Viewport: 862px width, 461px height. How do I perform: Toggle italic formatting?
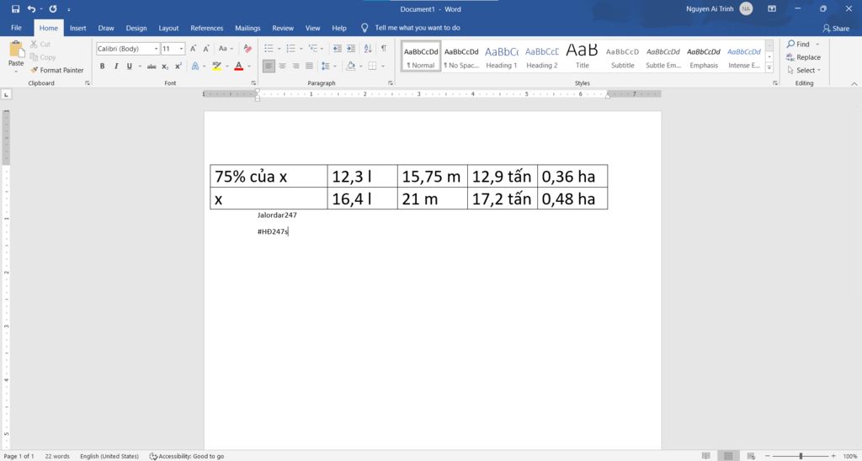(x=116, y=66)
